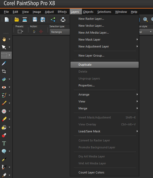This screenshot has height=178, width=153.
Task: Expand the Pick tool flyout arrow
Action: (x=10, y=47)
